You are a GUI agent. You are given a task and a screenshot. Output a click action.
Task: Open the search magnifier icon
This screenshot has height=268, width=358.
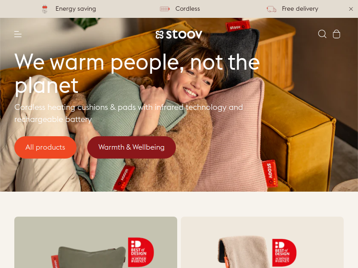322,34
